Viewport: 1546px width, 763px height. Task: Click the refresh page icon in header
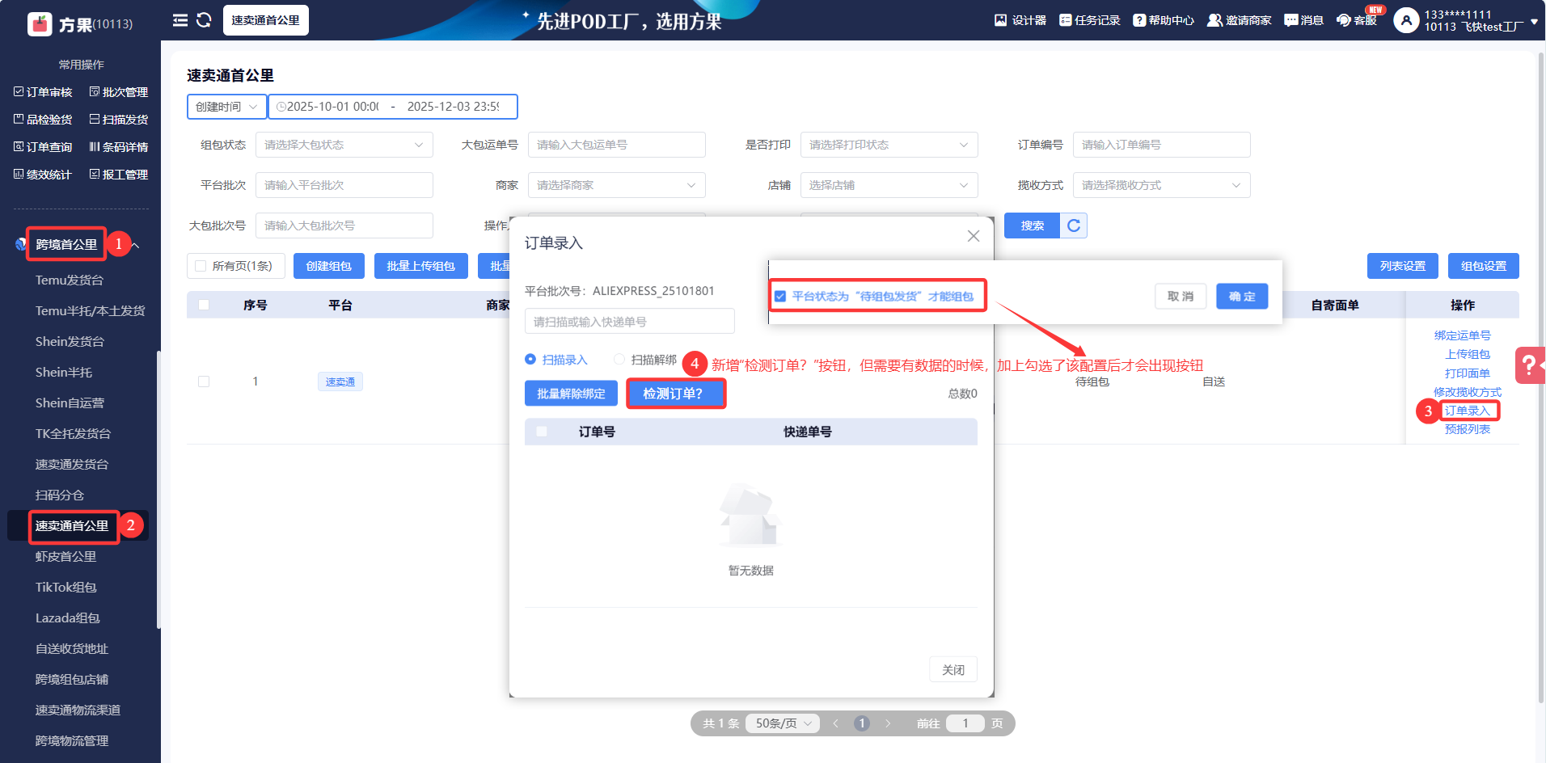[x=204, y=20]
